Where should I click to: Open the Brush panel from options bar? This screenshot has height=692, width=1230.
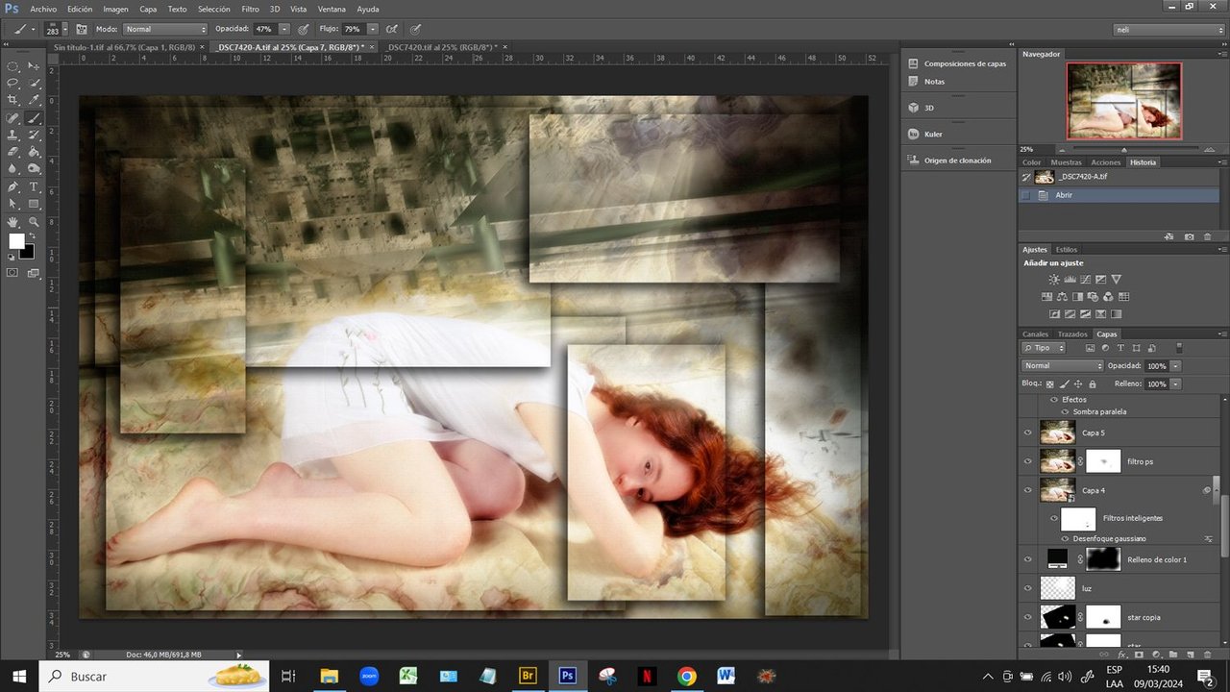pyautogui.click(x=82, y=30)
